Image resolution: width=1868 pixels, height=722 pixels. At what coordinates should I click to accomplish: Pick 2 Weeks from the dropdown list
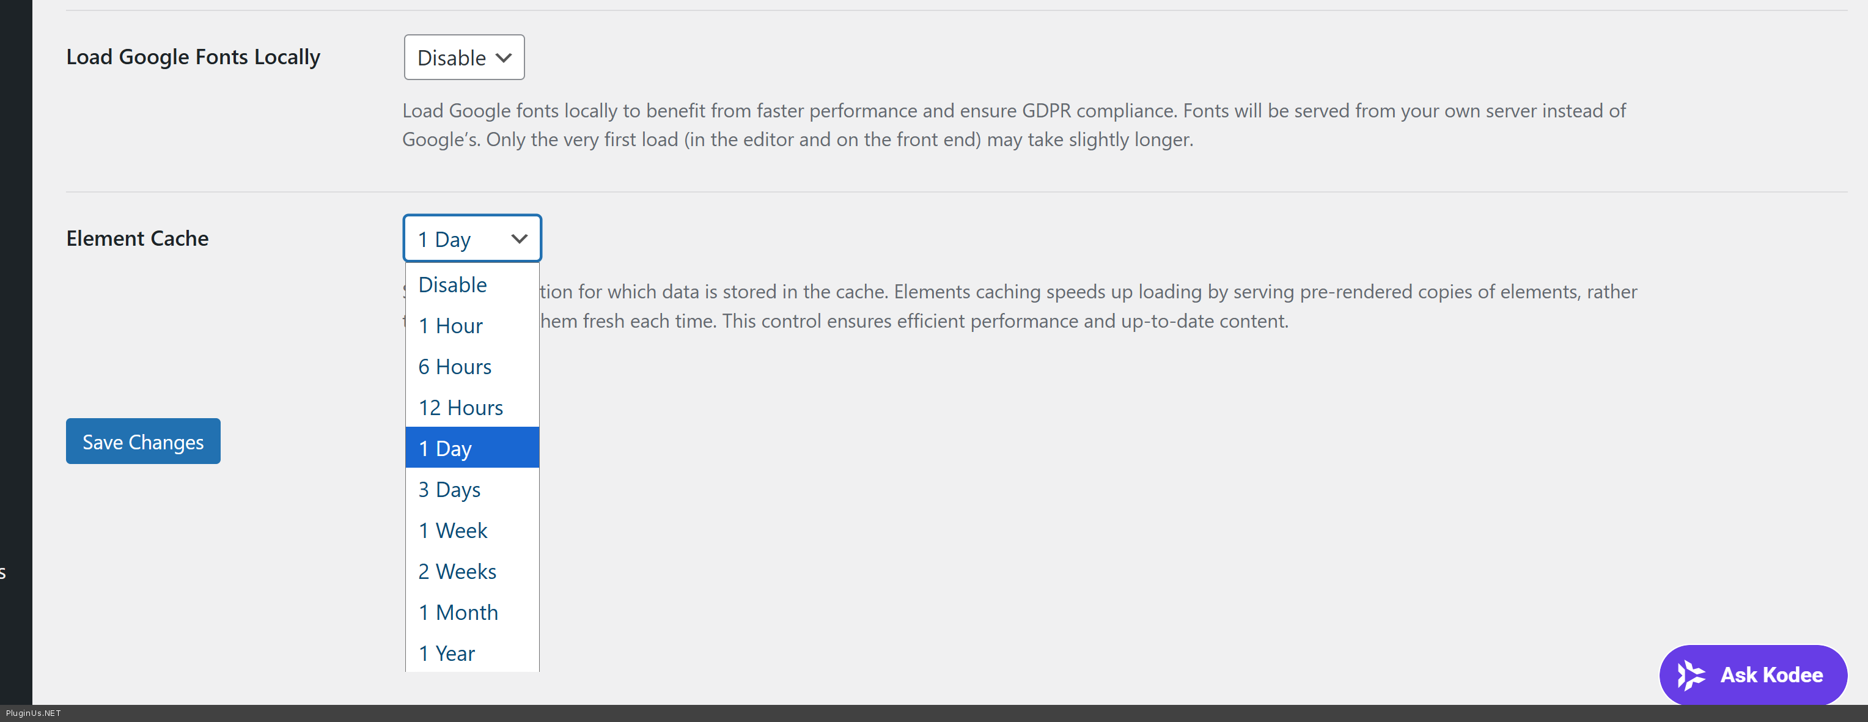coord(458,572)
